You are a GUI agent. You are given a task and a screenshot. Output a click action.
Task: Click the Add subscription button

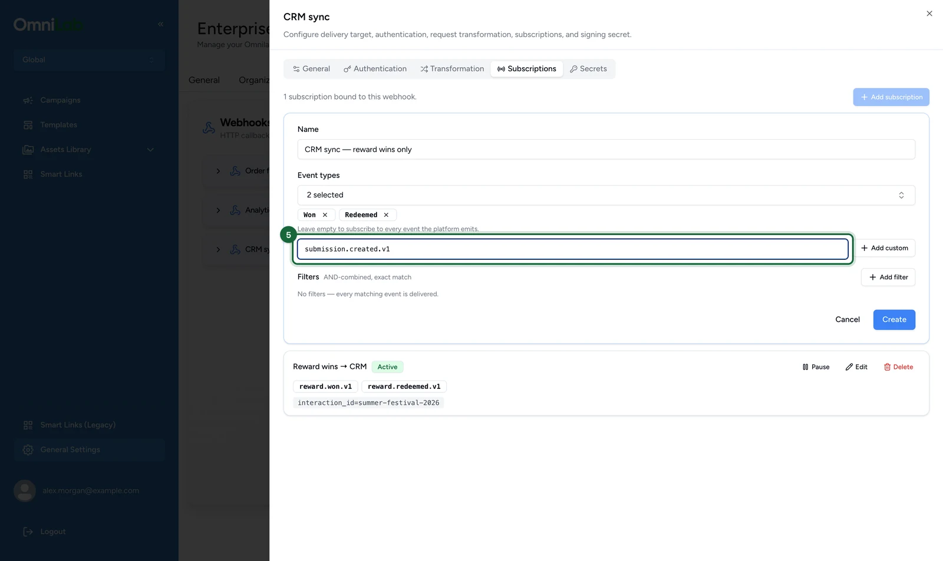click(891, 97)
